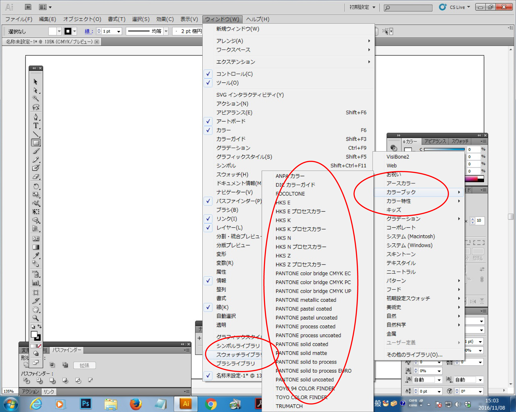Toggle パスファインダー(P) check item

[233, 201]
